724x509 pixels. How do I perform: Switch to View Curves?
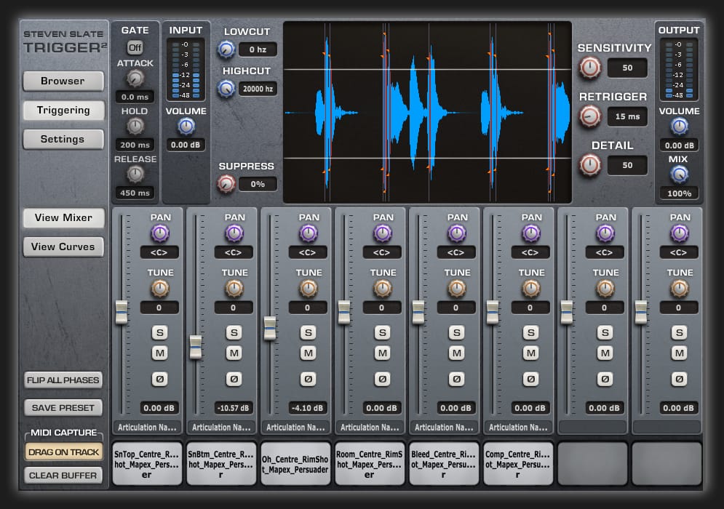tap(63, 247)
